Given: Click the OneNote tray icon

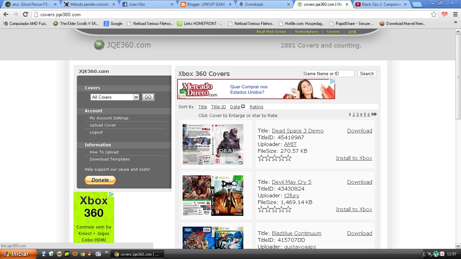Looking at the screenshot, I should coord(442,254).
